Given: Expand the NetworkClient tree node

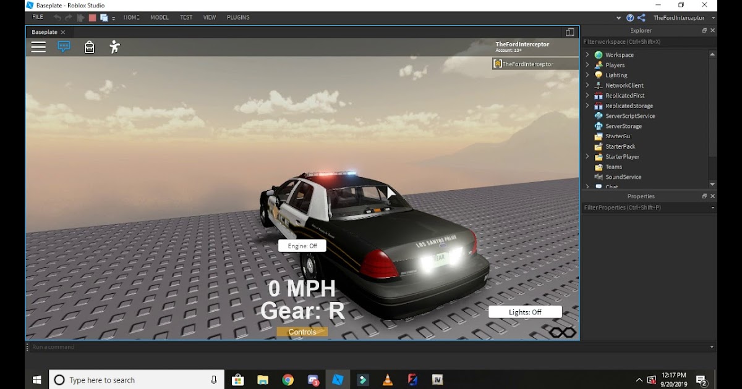Looking at the screenshot, I should (587, 85).
